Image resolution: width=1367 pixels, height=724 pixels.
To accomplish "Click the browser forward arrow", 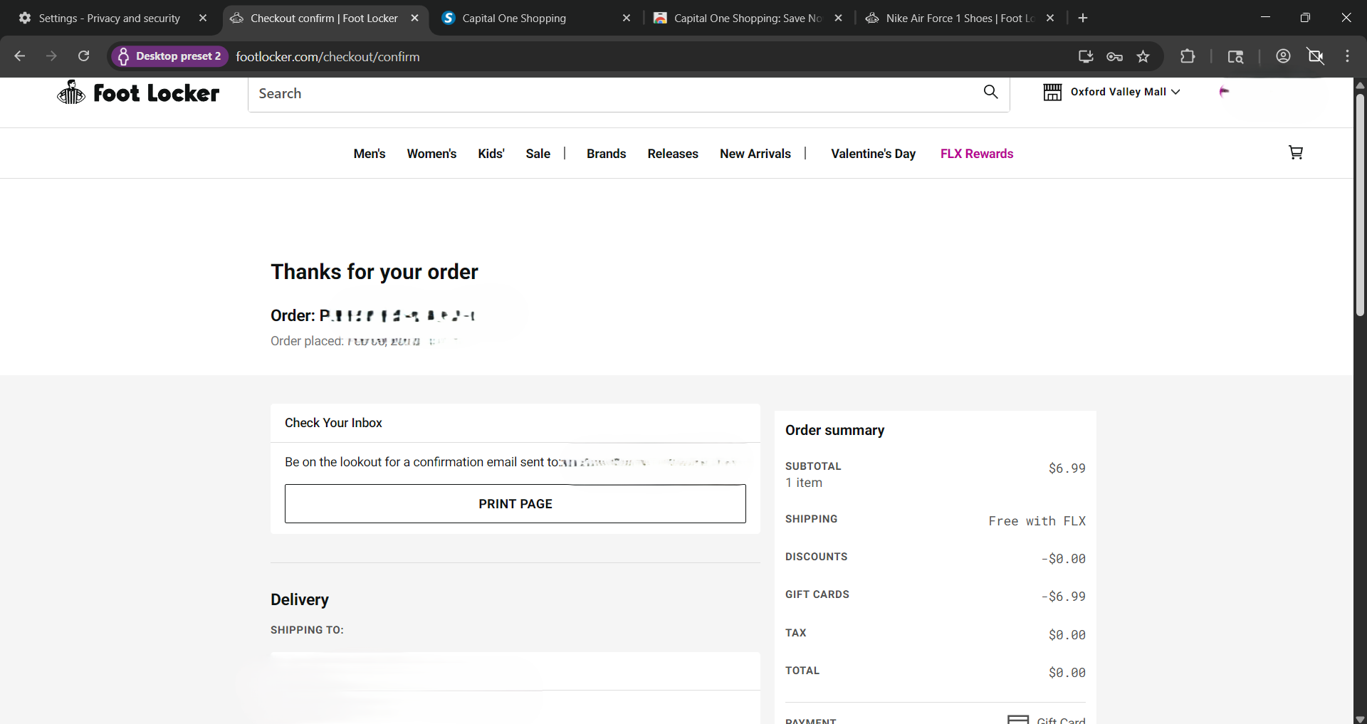I will click(x=51, y=56).
